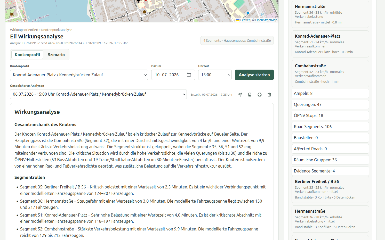Screen dimensions: 385x240
Task: Select the Combahnstraße Segment 52 card
Action: pyautogui.click(x=330, y=74)
